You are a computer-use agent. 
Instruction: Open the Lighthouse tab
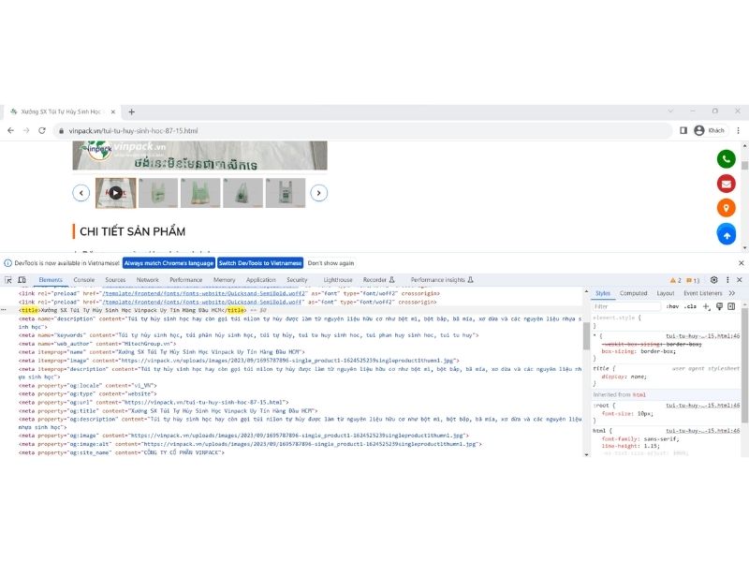[338, 280]
